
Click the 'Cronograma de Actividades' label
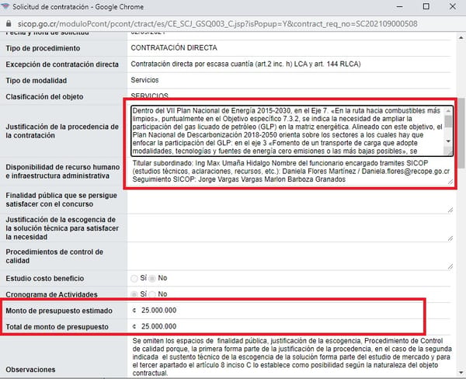pos(52,294)
